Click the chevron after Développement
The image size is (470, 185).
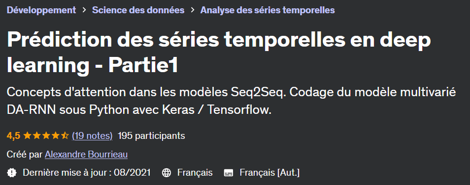[84, 10]
